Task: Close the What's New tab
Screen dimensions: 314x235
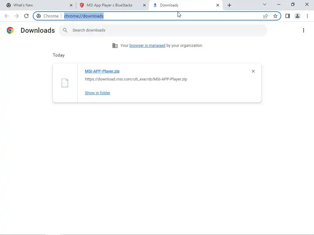Action: pyautogui.click(x=71, y=5)
